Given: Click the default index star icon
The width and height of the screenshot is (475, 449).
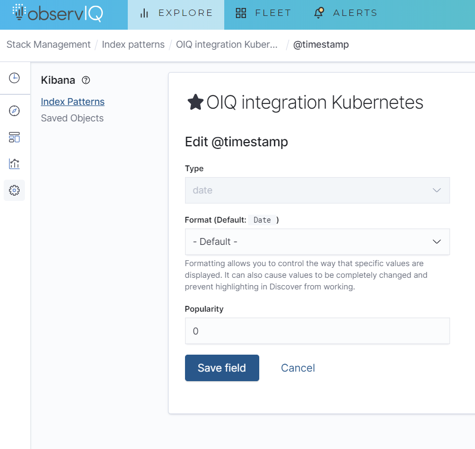Looking at the screenshot, I should [x=196, y=102].
